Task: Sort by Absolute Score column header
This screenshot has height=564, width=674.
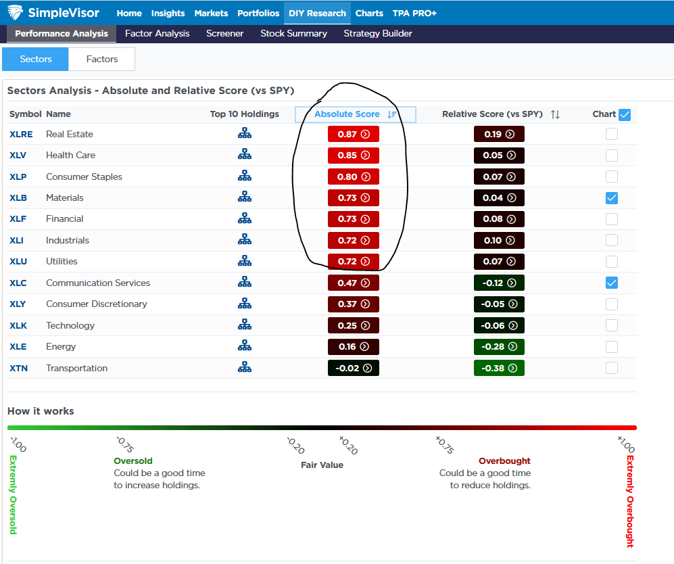Action: tap(347, 114)
